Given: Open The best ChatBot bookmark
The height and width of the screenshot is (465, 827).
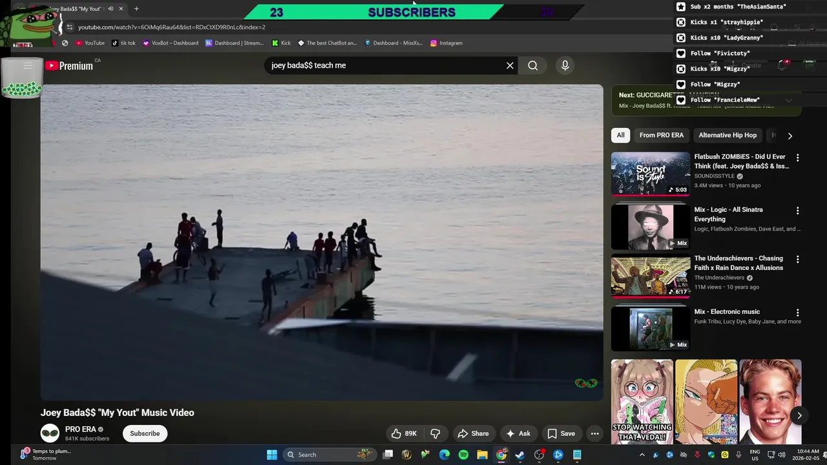Looking at the screenshot, I should tap(327, 43).
